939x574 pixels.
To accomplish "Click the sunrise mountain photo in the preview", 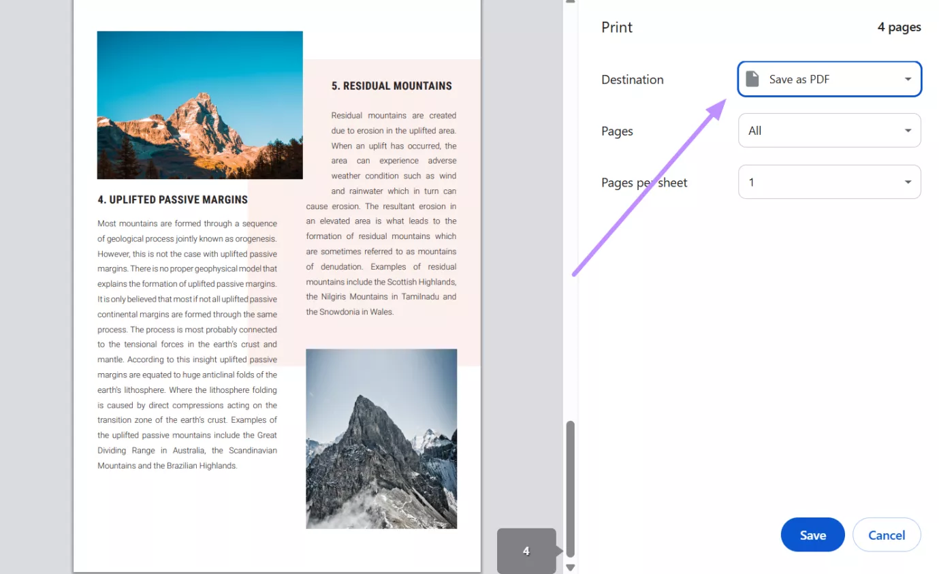I will coord(200,104).
